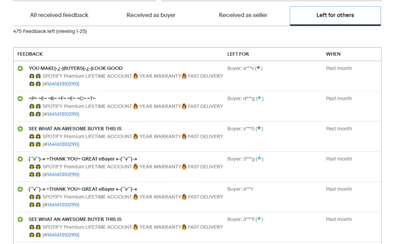Click the d***g buyer profile link
The height and width of the screenshot is (244, 393).
tap(250, 98)
